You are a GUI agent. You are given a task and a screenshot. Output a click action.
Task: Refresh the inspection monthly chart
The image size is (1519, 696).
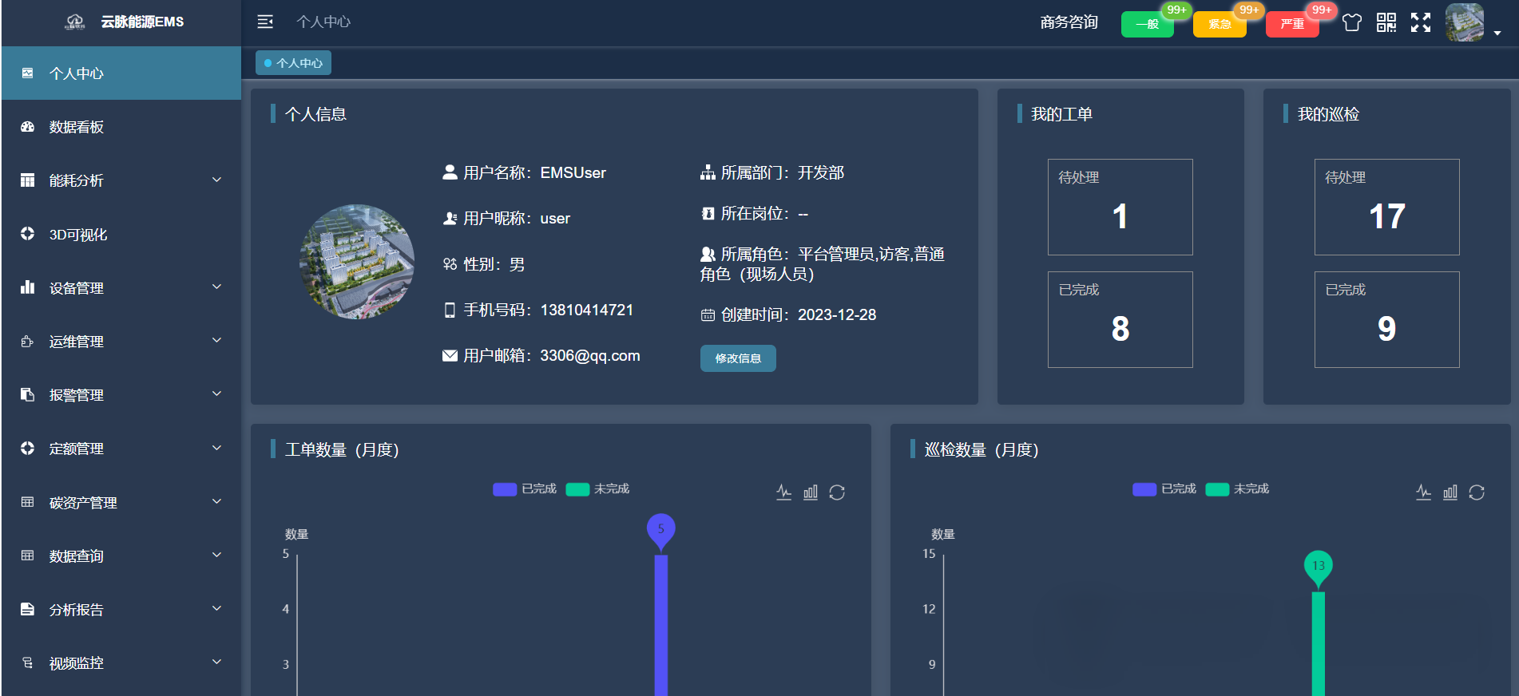[1476, 492]
